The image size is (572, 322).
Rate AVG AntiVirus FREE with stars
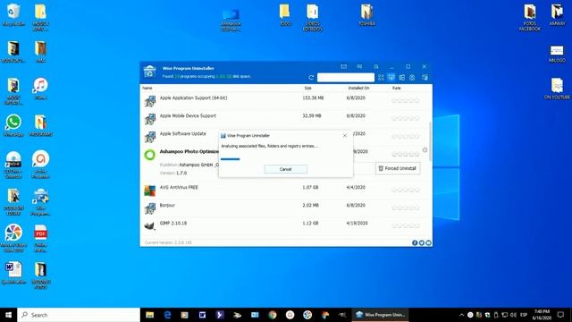click(x=405, y=190)
